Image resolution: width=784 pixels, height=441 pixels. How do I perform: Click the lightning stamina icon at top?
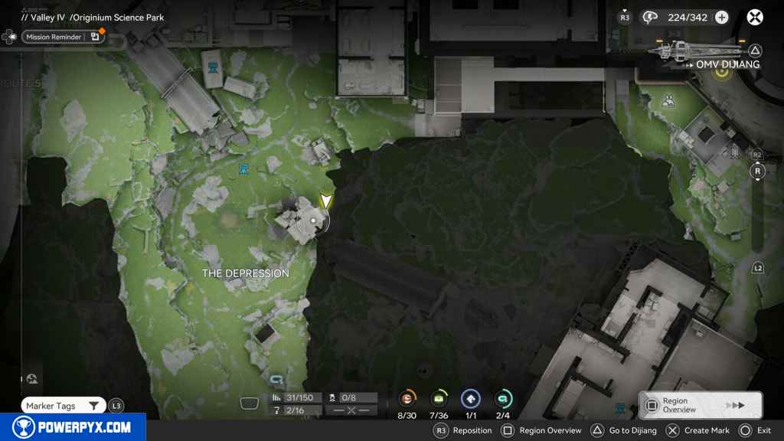(652, 18)
